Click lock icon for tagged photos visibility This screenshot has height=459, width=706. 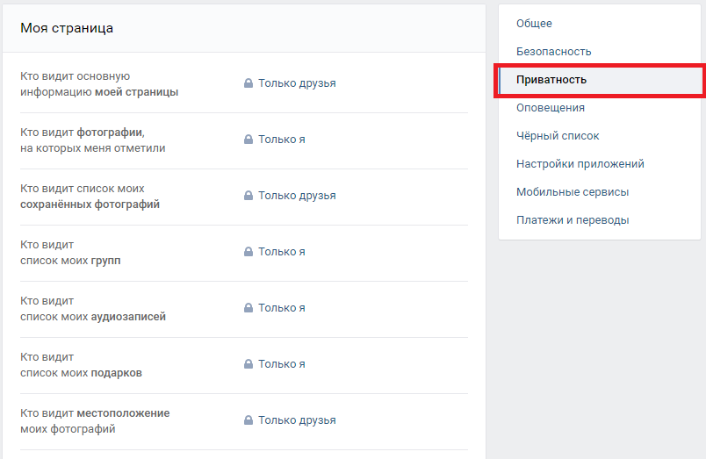(249, 140)
